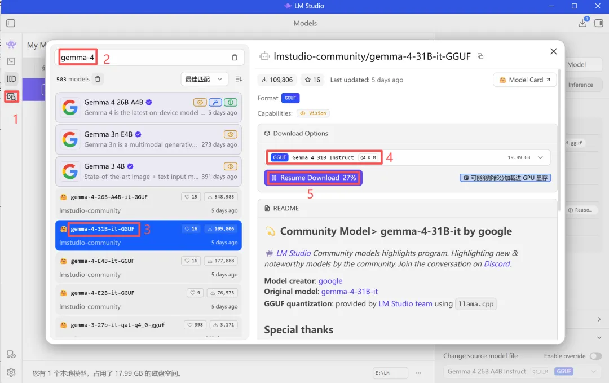
Task: Click the gemma-4 search input field
Action: tap(149, 58)
